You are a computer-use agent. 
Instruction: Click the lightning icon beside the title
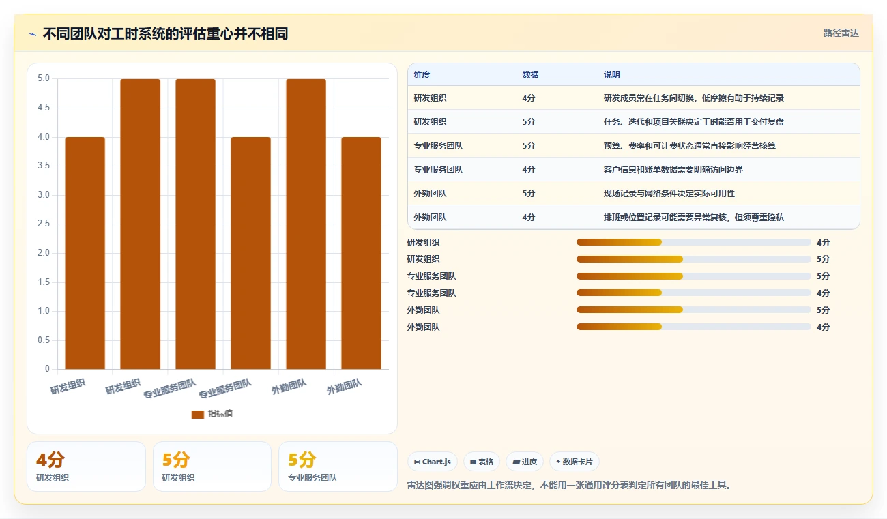[33, 34]
